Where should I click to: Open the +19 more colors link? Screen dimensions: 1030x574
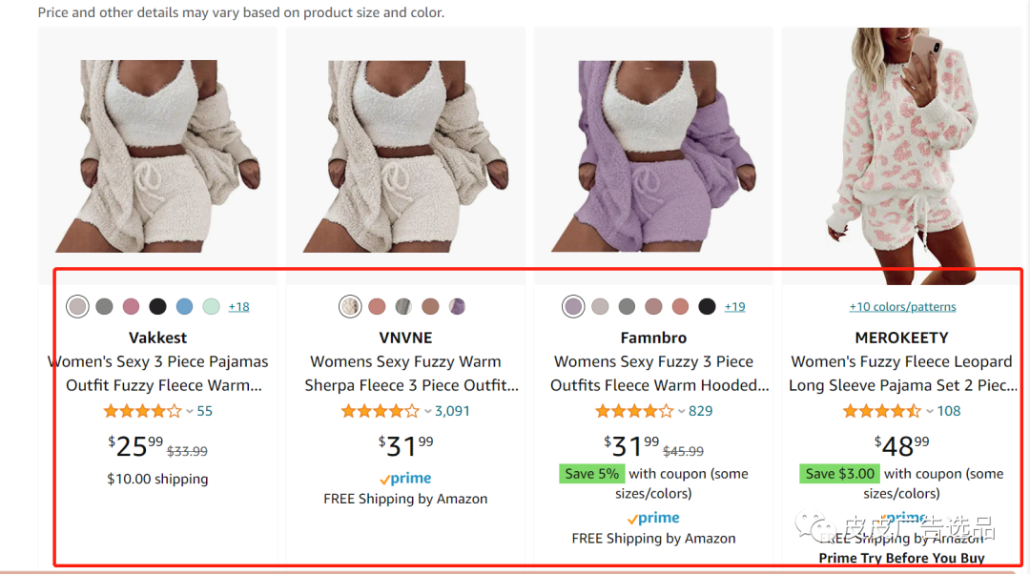coord(734,307)
